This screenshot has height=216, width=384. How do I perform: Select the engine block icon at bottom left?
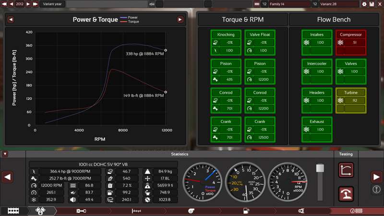(13, 211)
